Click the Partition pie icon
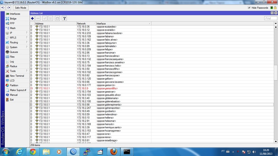278x156 pixels. (7, 85)
